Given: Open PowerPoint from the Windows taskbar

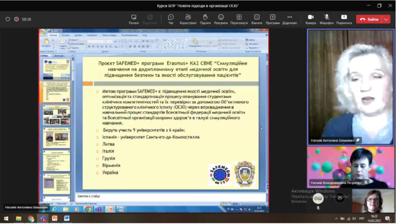Looking at the screenshot, I should tap(55, 218).
